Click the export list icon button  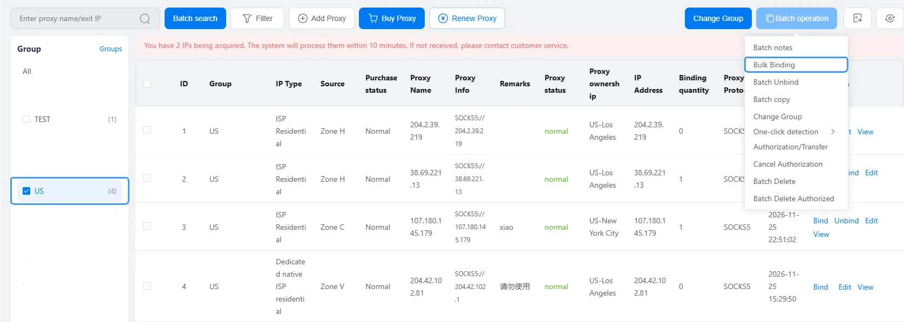point(857,18)
